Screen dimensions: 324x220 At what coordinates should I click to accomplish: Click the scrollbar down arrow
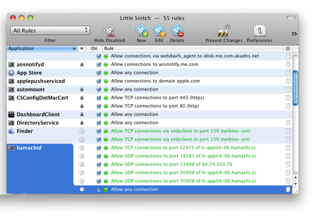(295, 184)
